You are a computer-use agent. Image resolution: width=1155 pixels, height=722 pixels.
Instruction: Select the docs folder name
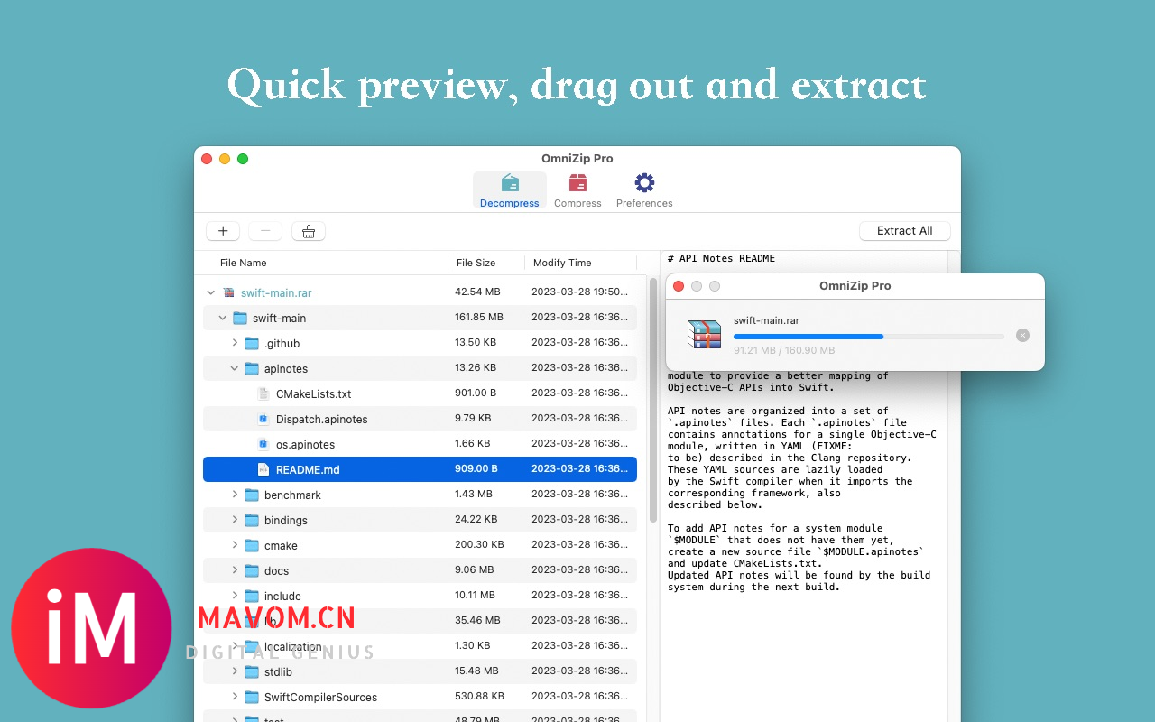point(276,571)
